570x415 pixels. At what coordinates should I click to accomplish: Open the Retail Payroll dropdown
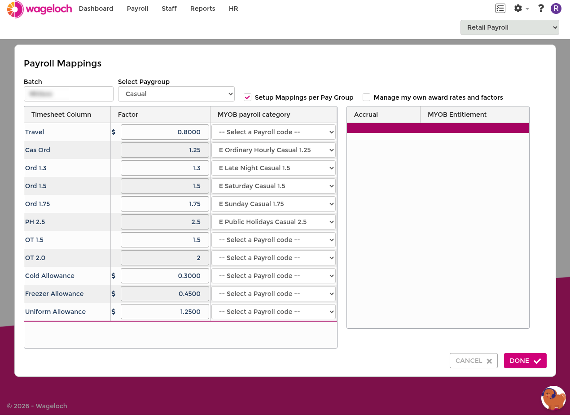pyautogui.click(x=510, y=27)
